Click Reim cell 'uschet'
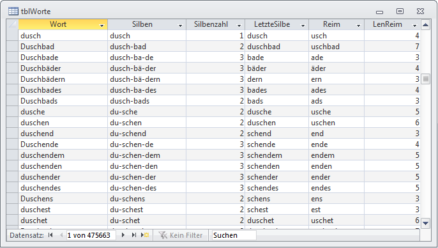The image size is (438, 248). (336, 221)
